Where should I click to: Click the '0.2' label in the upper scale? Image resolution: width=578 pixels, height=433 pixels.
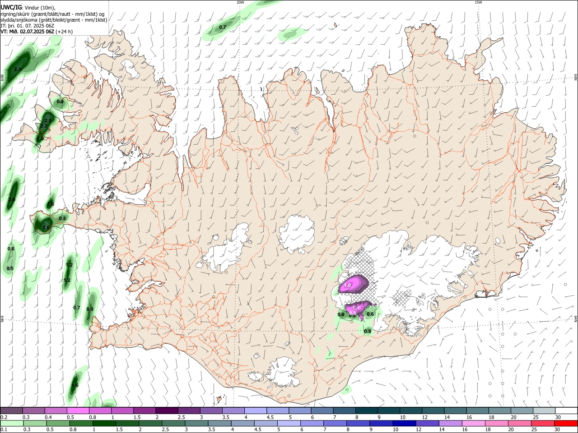pos(4,417)
